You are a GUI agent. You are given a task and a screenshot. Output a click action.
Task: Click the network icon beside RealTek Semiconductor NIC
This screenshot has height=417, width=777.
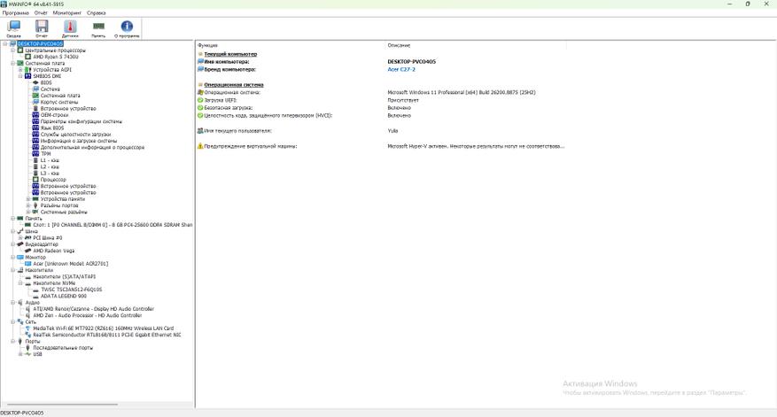28,335
